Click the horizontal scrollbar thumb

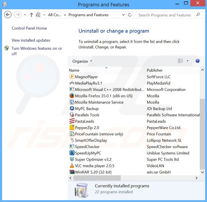[x=97, y=178]
